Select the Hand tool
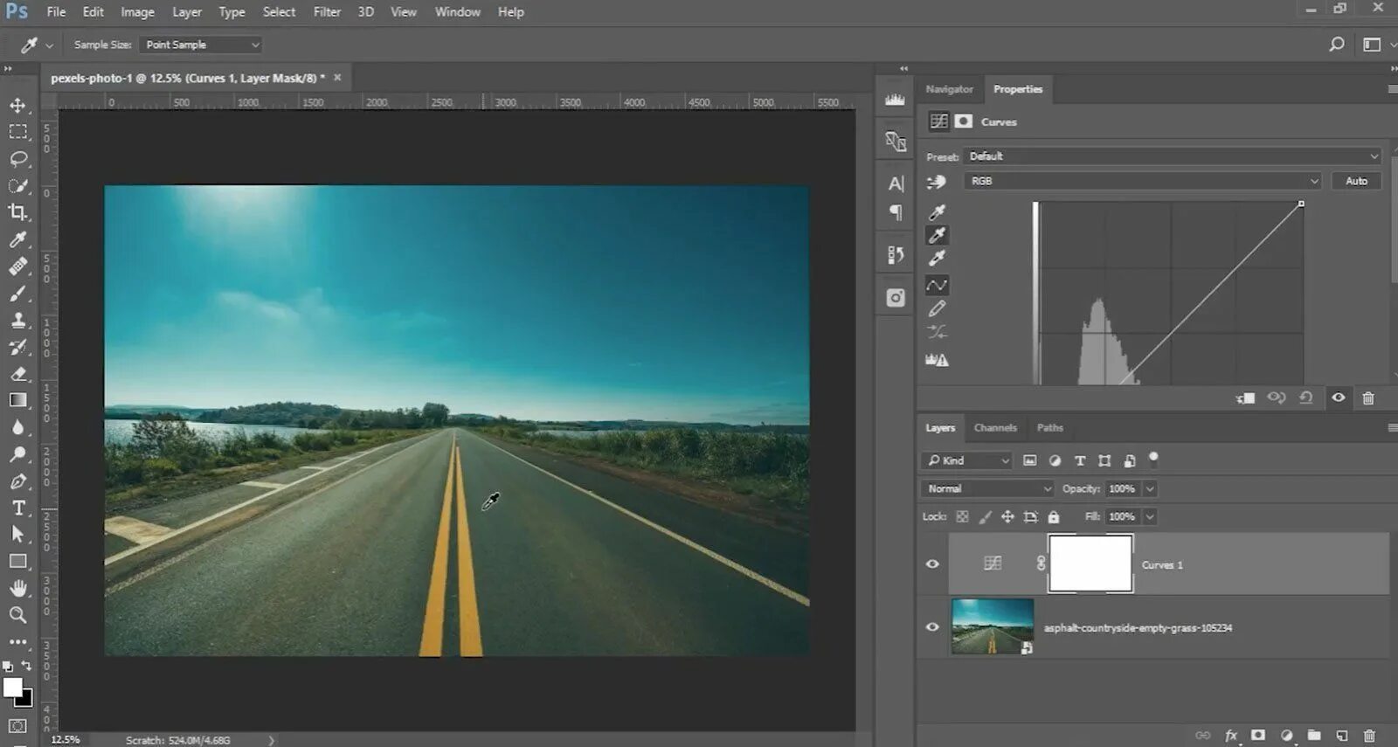Viewport: 1398px width, 747px height. point(17,588)
